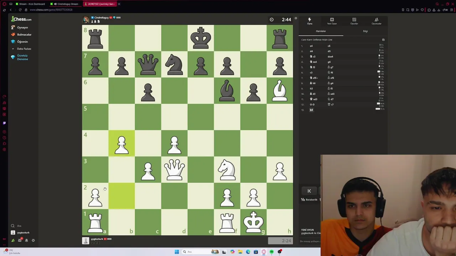The image size is (456, 256).
Task: Open the notifications bell icon
Action: click(26, 240)
